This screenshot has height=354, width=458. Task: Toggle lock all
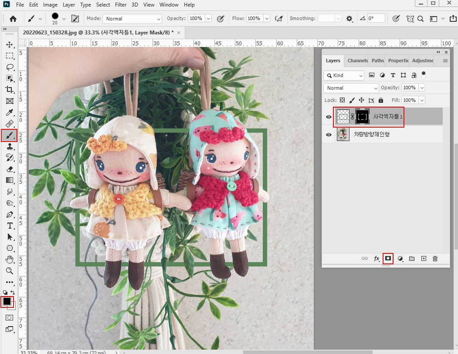tap(380, 100)
